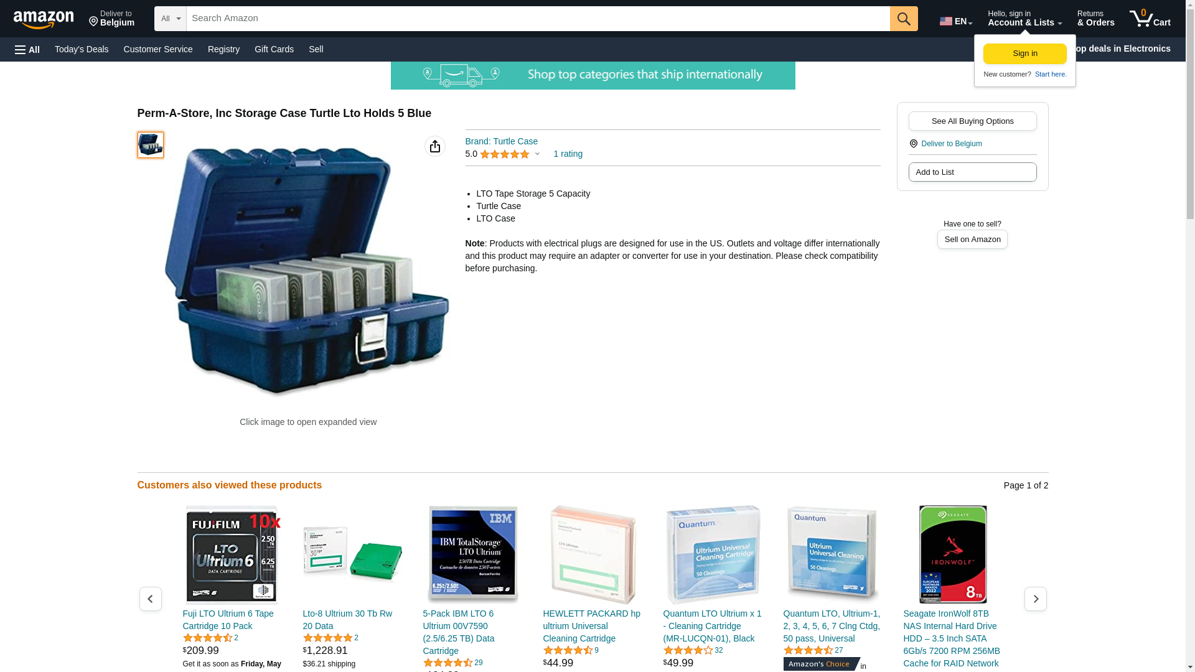Open Customer Service menu item
1195x672 pixels.
pos(158,49)
